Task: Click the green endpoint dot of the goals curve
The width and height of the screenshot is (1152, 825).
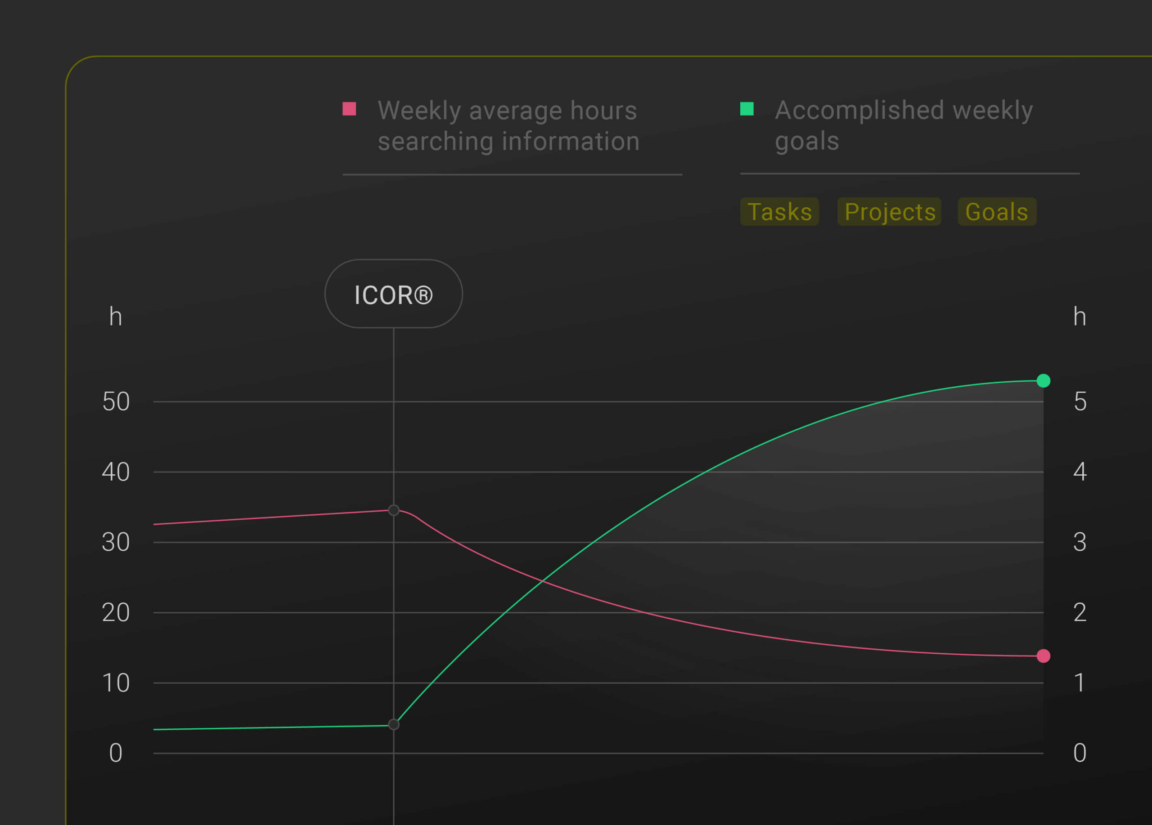Action: pos(1043,380)
